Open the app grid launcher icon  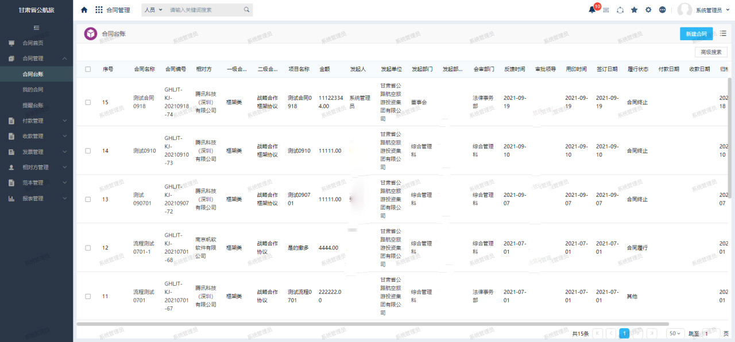tap(99, 10)
